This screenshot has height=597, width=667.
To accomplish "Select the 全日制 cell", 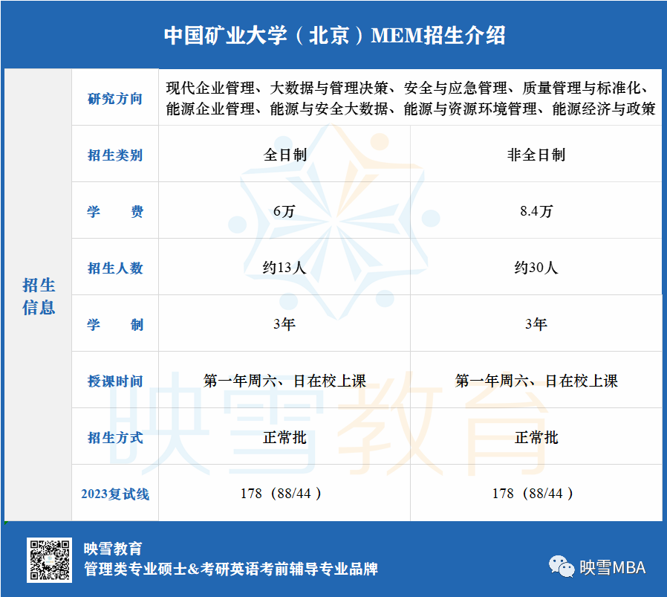I will (x=284, y=155).
